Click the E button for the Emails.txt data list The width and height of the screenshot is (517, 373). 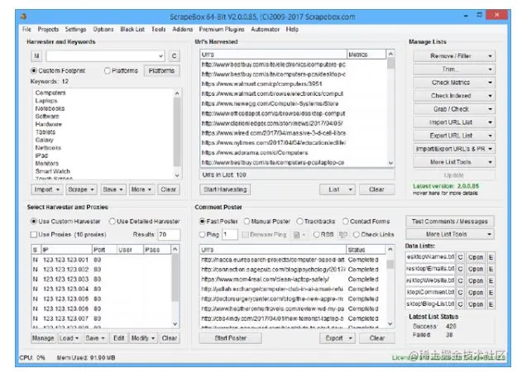coord(491,269)
